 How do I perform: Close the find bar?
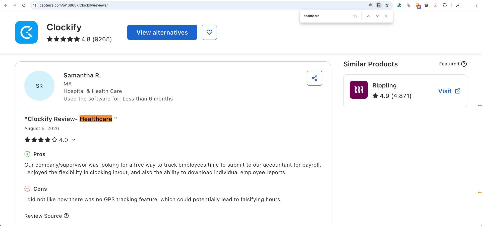(386, 16)
